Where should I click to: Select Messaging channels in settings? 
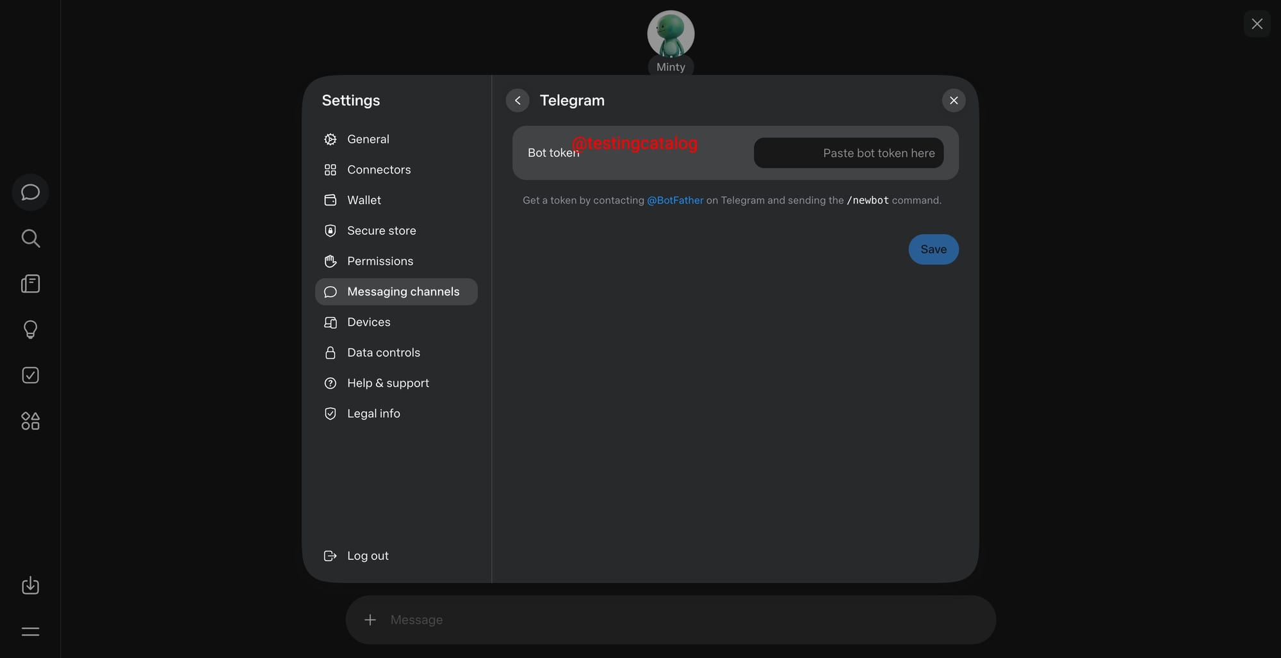pyautogui.click(x=396, y=292)
